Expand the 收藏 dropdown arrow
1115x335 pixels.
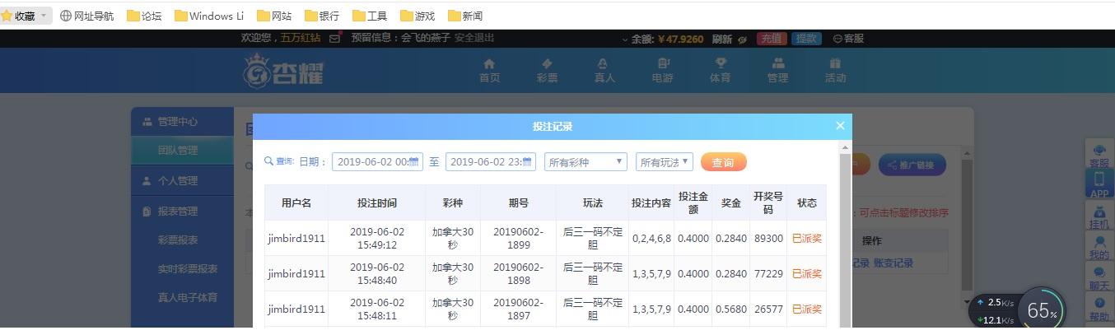pyautogui.click(x=44, y=16)
